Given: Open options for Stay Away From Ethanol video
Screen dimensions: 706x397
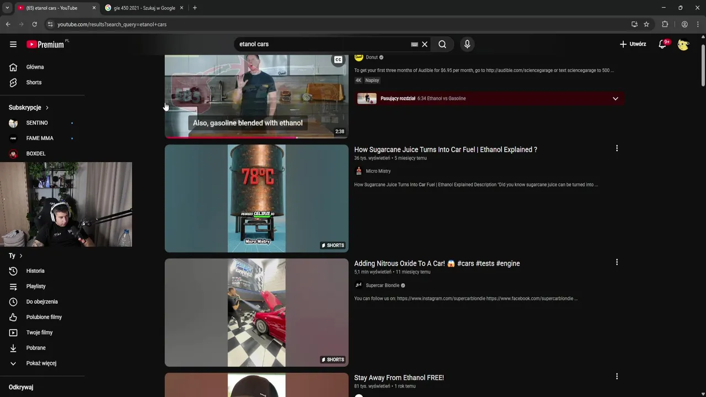Looking at the screenshot, I should pos(617,377).
